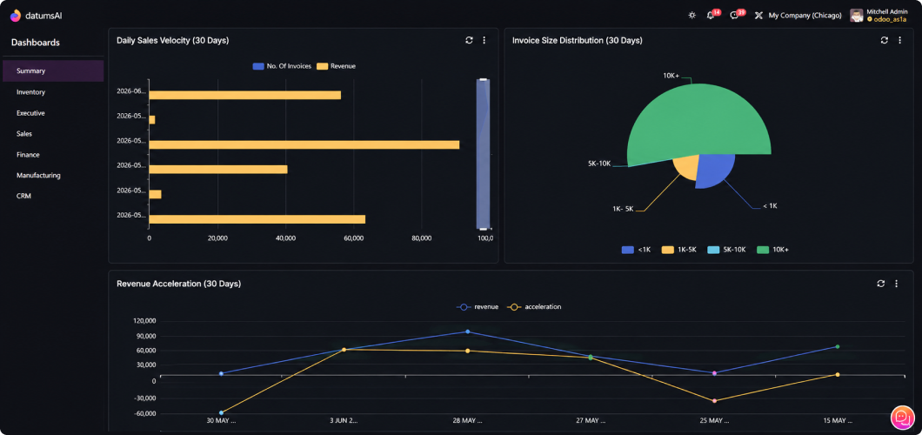Click the Daily Sales Velocity (30 Days) title
This screenshot has width=922, height=435.
[x=173, y=41]
